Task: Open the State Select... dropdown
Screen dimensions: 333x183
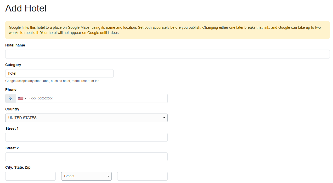Action: [x=86, y=176]
